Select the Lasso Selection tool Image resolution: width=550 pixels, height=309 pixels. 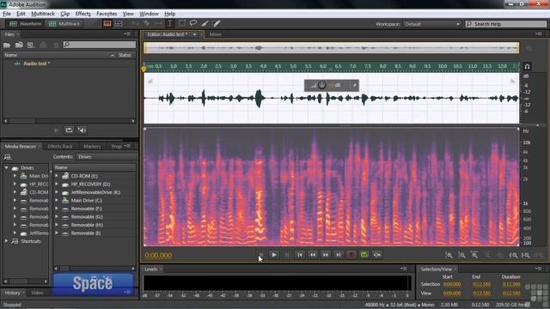tap(193, 23)
